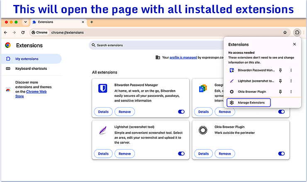The height and width of the screenshot is (182, 307).
Task: Click Manage Extensions in the popup
Action: click(x=249, y=103)
